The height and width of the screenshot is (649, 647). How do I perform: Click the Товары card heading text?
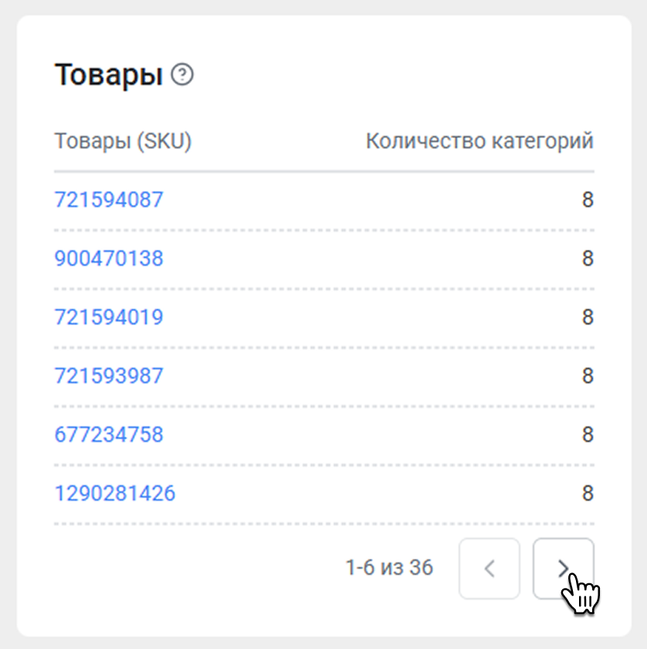pyautogui.click(x=109, y=75)
